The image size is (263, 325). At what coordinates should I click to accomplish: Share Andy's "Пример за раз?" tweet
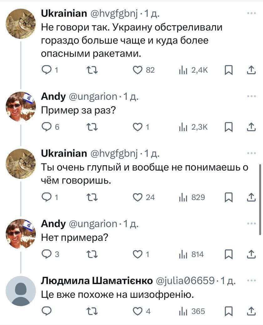pyautogui.click(x=251, y=127)
